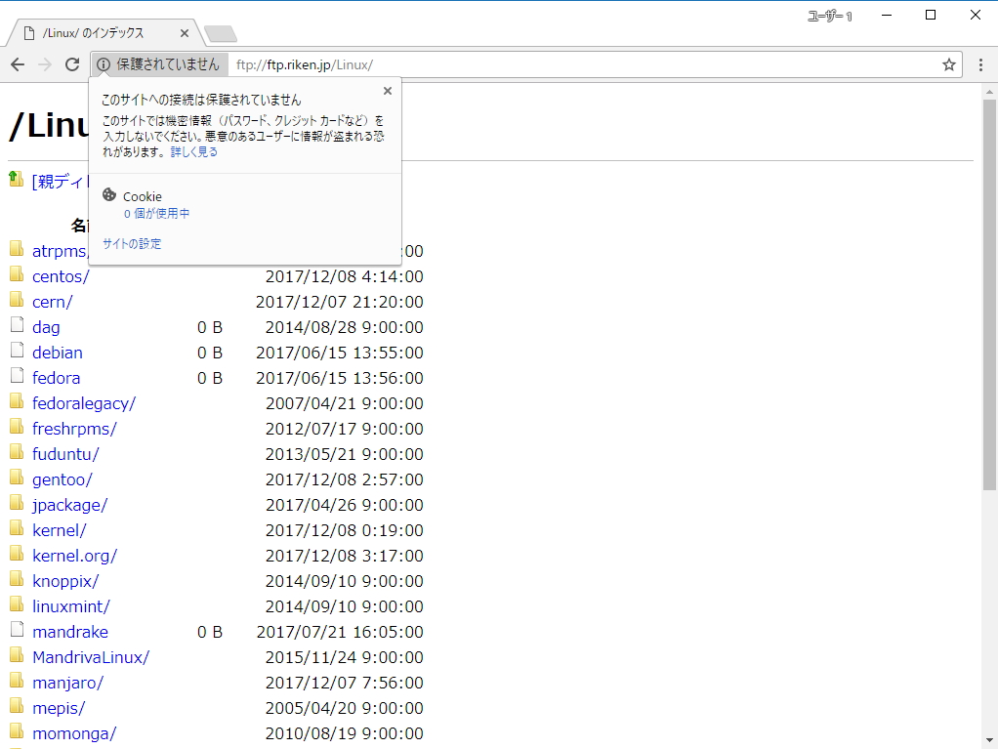Screen dimensions: 998x749
Task: Open a new browser tab
Action: pyautogui.click(x=220, y=32)
